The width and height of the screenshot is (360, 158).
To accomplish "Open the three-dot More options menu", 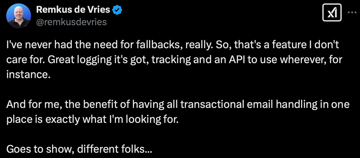I will pyautogui.click(x=352, y=13).
